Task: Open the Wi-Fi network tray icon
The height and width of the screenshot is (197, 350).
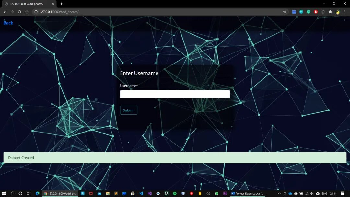Action: [307, 193]
